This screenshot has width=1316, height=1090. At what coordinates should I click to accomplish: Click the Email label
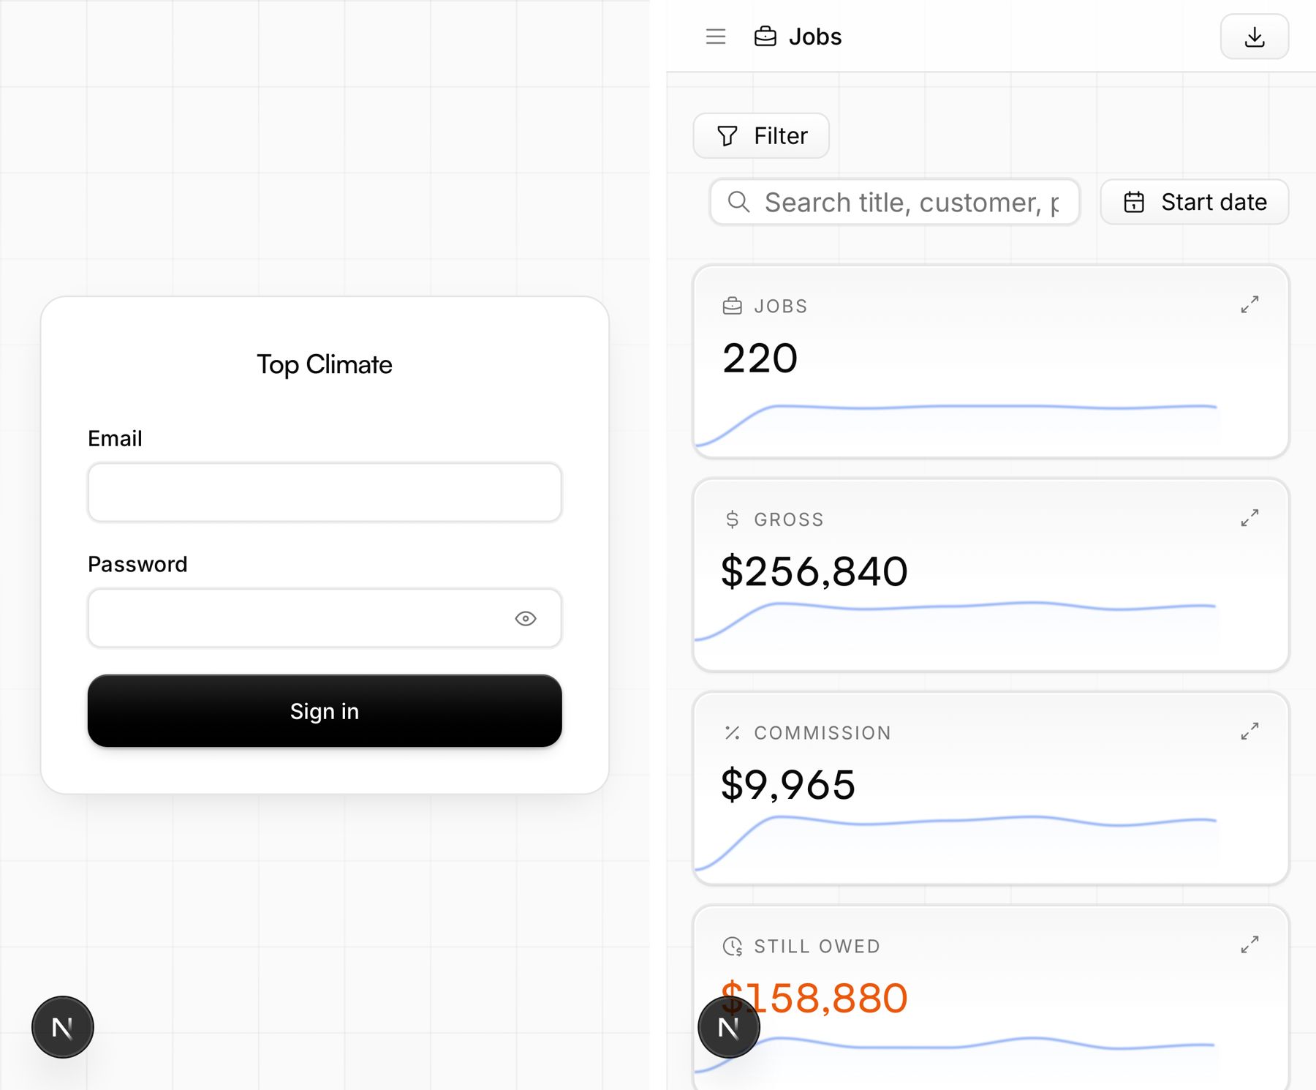point(115,438)
